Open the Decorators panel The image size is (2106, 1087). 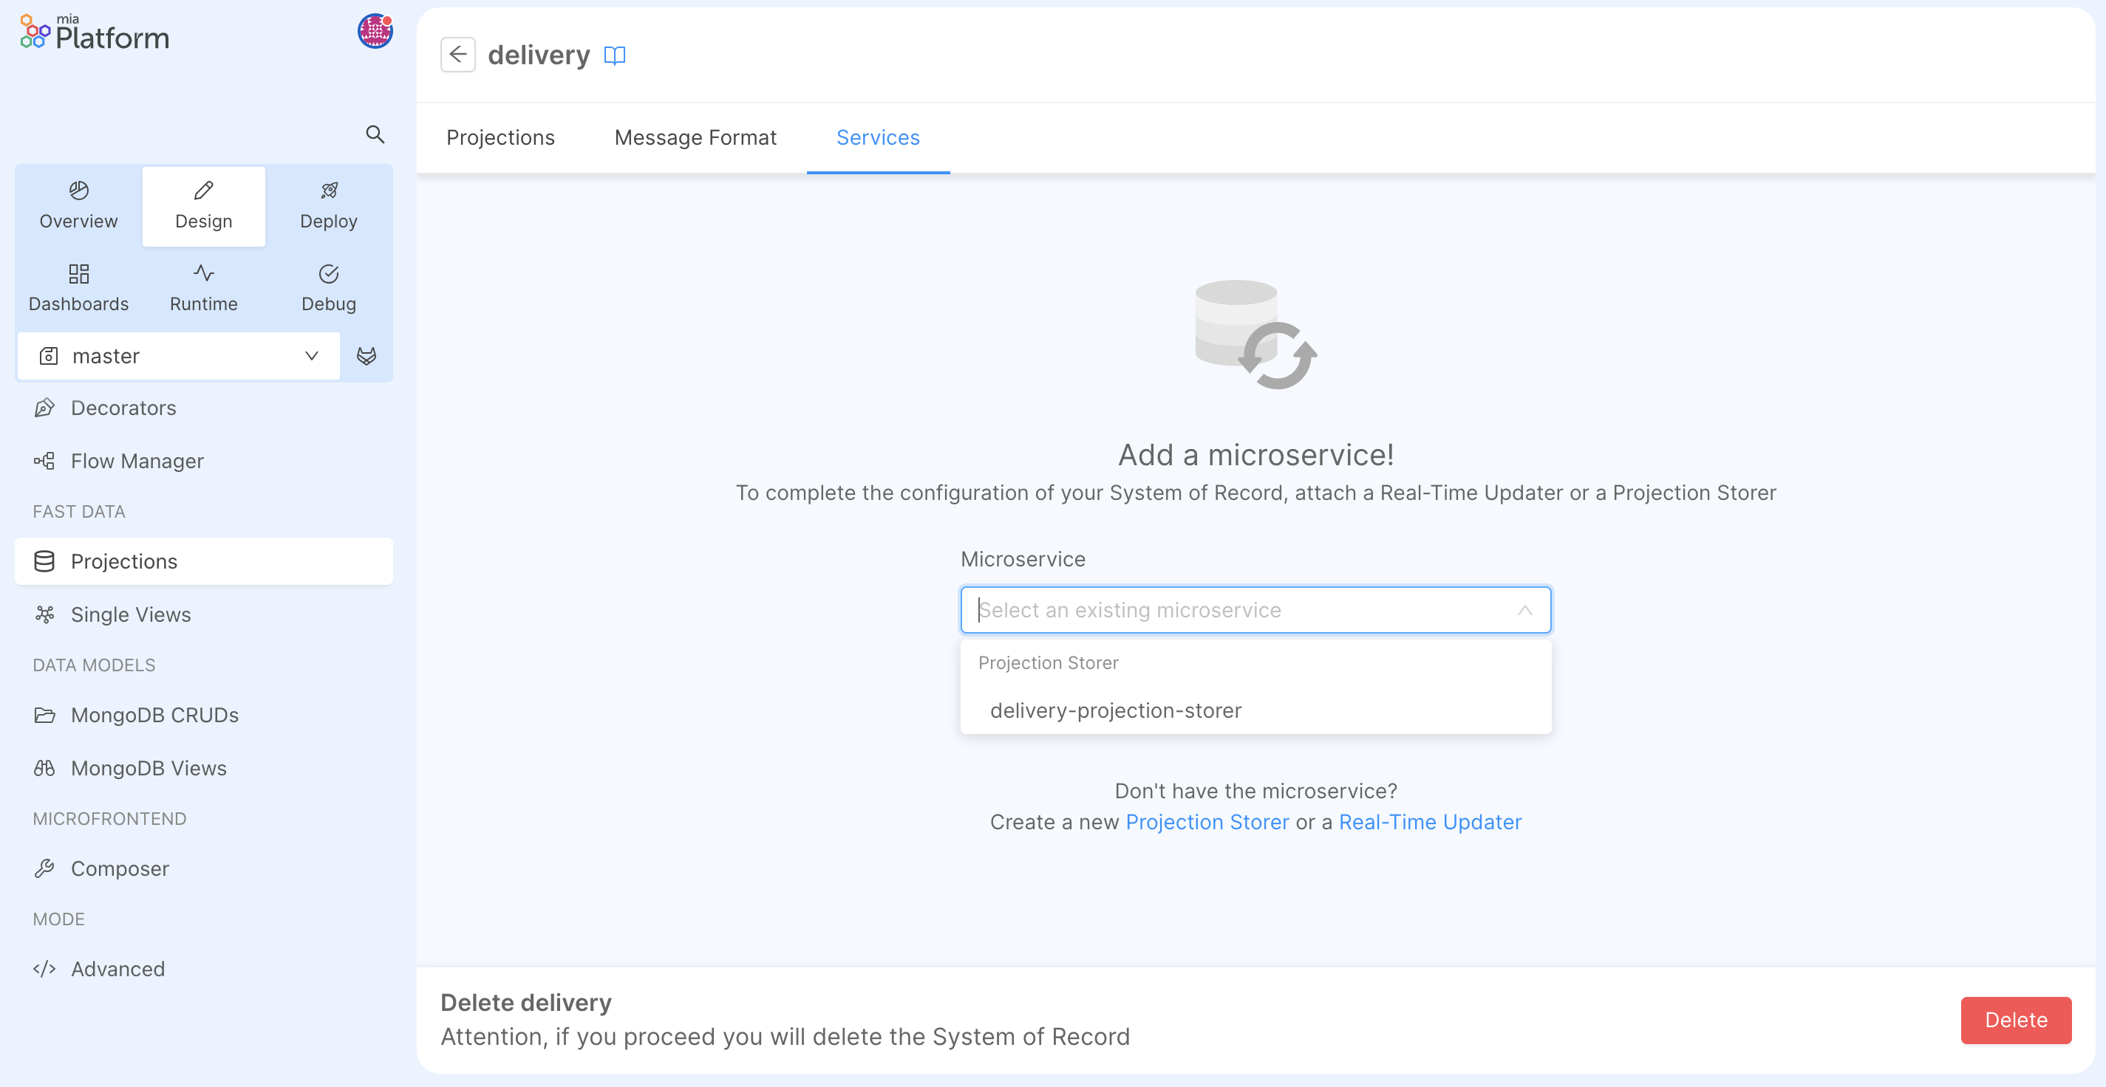coord(123,407)
